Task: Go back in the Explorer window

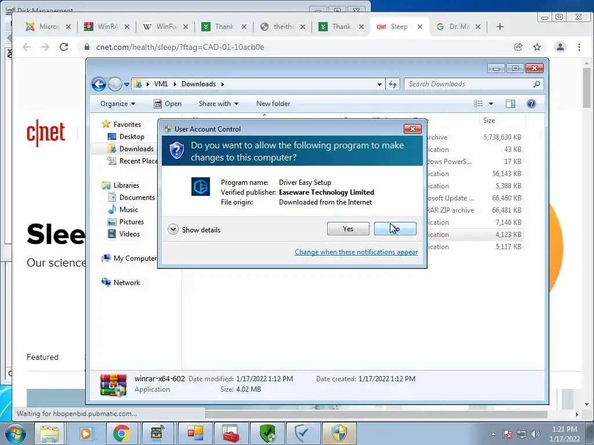Action: (x=99, y=84)
